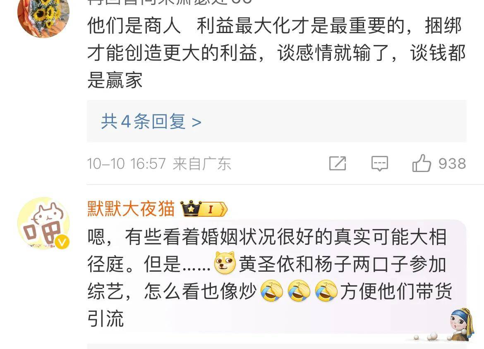Tap the first laughing-crying emoji
This screenshot has width=484, height=349.
tap(272, 291)
